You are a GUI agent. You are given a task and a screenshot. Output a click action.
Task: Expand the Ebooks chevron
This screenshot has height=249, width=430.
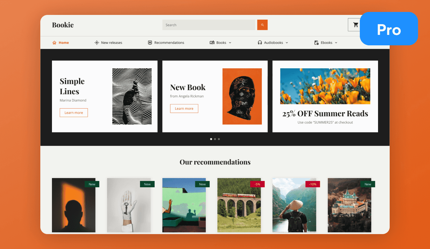tap(336, 43)
